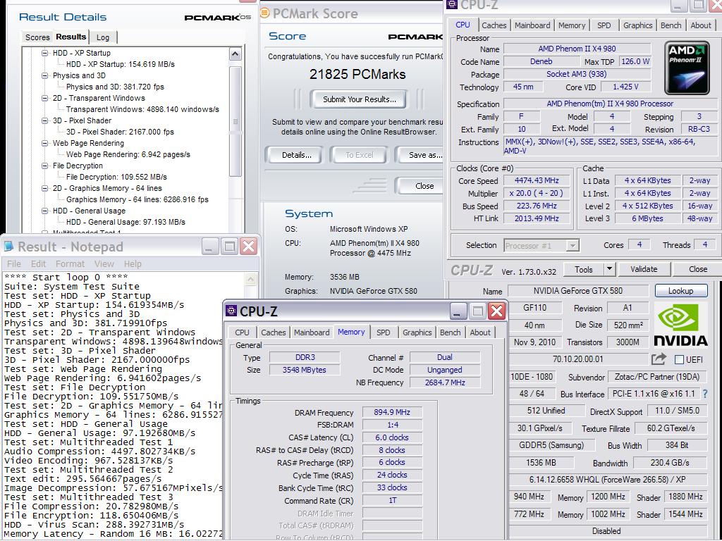Viewport: 722px width, 541px height.
Task: Collapse the Physics and 3D tree node
Action: [x=44, y=75]
